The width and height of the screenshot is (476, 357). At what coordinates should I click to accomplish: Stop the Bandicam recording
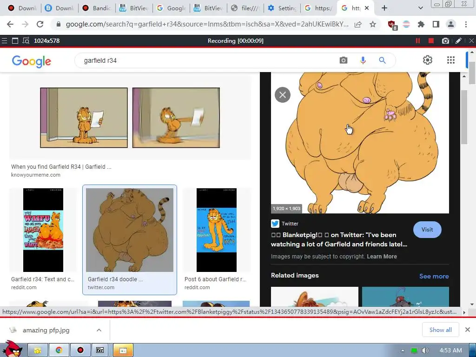point(431,41)
